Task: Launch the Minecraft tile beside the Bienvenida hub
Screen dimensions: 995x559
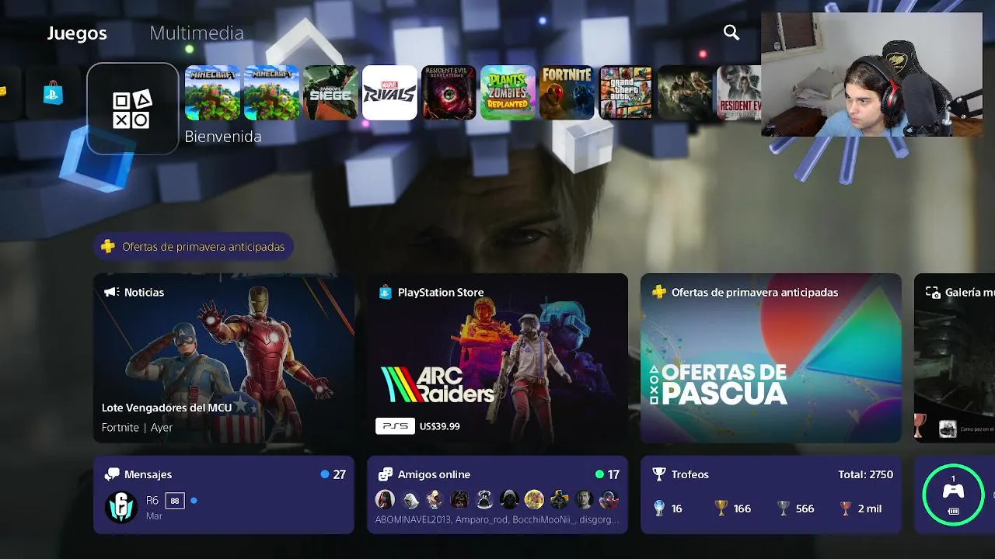Action: [x=213, y=92]
